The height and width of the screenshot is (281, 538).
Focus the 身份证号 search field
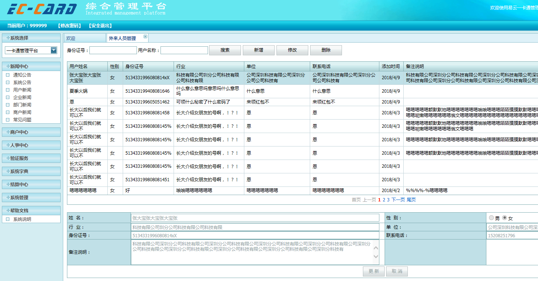click(x=113, y=50)
